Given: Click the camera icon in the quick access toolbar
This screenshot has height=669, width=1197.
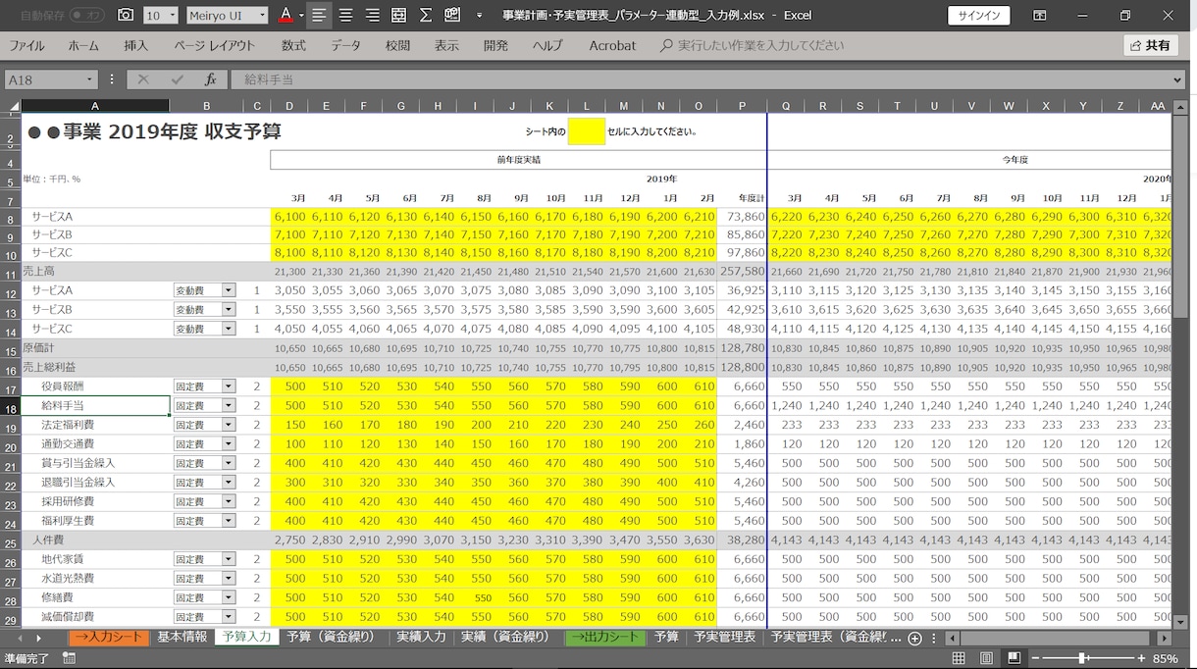Looking at the screenshot, I should 126,15.
